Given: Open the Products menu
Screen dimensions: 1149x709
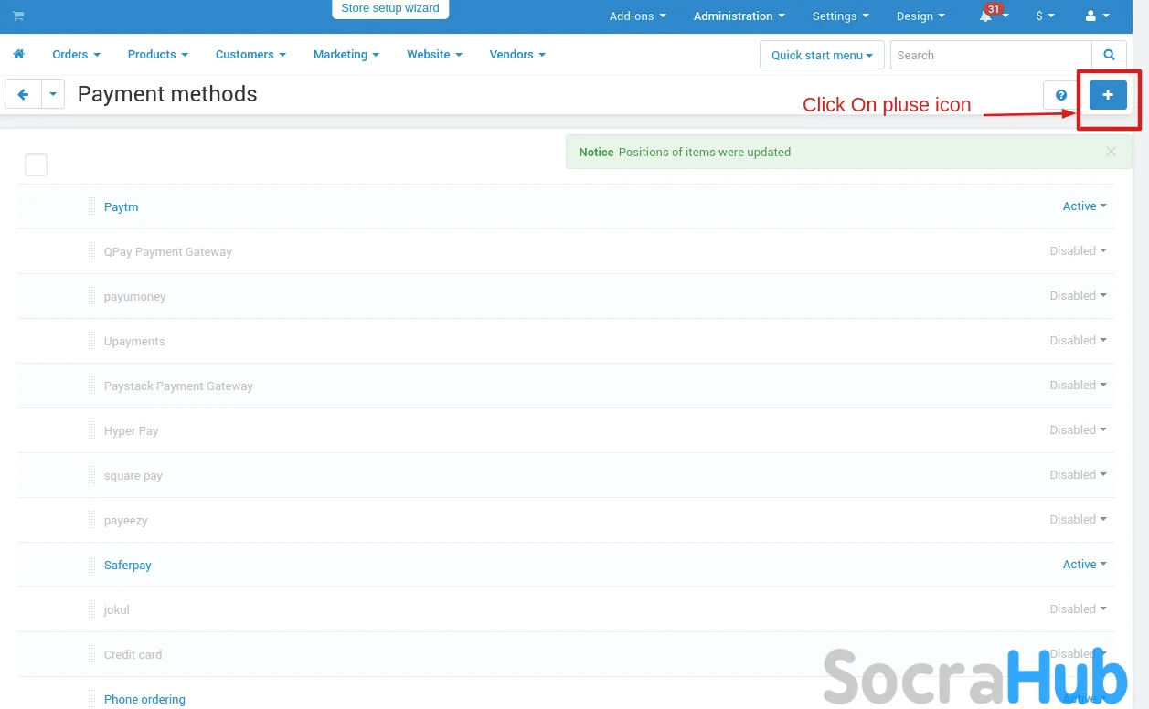Looking at the screenshot, I should (x=157, y=55).
